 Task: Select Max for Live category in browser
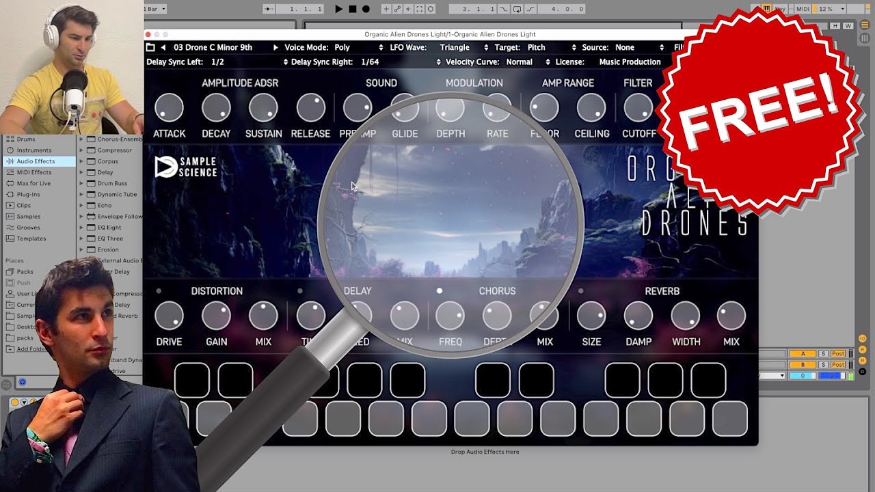click(33, 183)
